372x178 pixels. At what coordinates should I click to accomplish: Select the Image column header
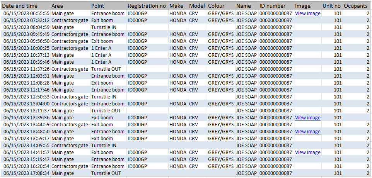[303, 6]
